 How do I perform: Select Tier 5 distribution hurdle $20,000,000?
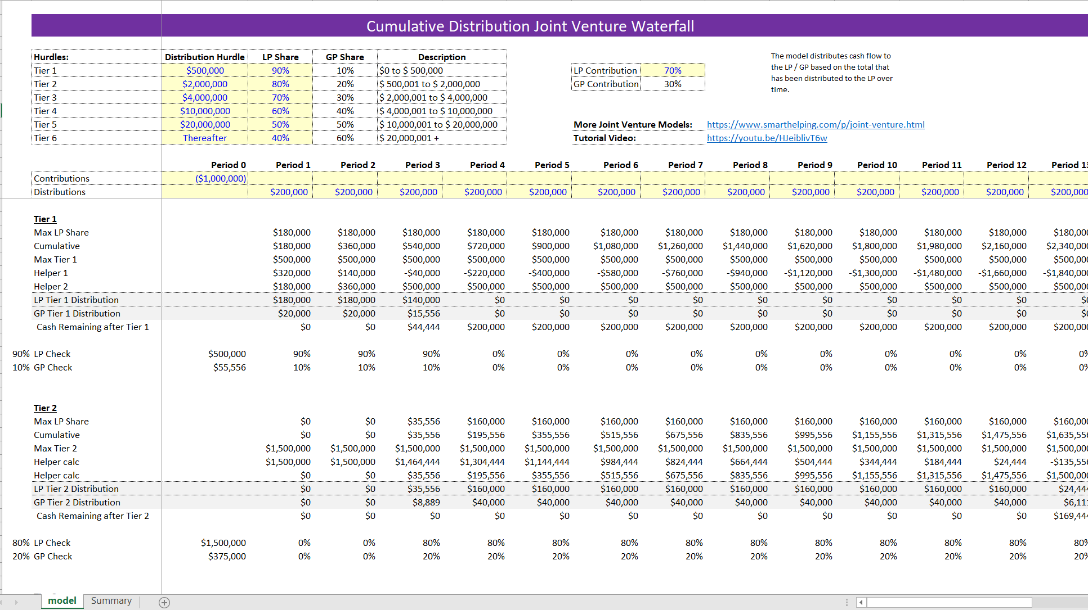pos(205,124)
